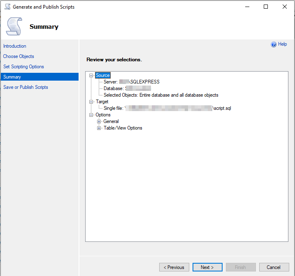295x276 pixels.
Task: Open Save or Publish Scripts page
Action: point(26,87)
